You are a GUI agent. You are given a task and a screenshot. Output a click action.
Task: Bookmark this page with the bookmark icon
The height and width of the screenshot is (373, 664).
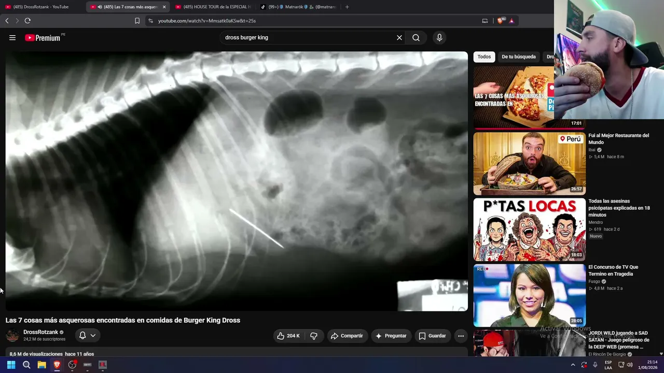(x=137, y=21)
